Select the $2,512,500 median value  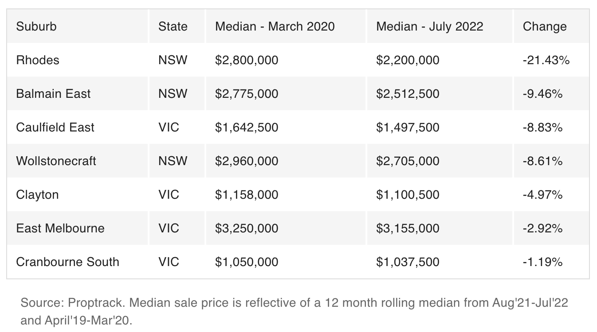[408, 94]
